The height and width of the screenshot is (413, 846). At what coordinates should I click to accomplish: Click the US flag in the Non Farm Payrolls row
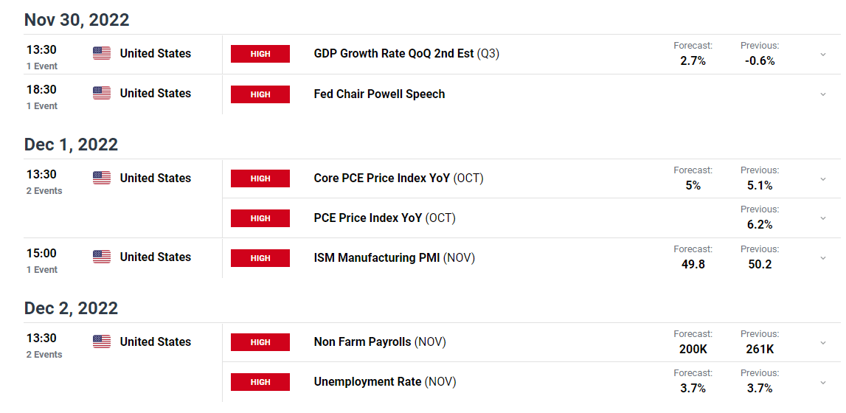[x=102, y=341]
